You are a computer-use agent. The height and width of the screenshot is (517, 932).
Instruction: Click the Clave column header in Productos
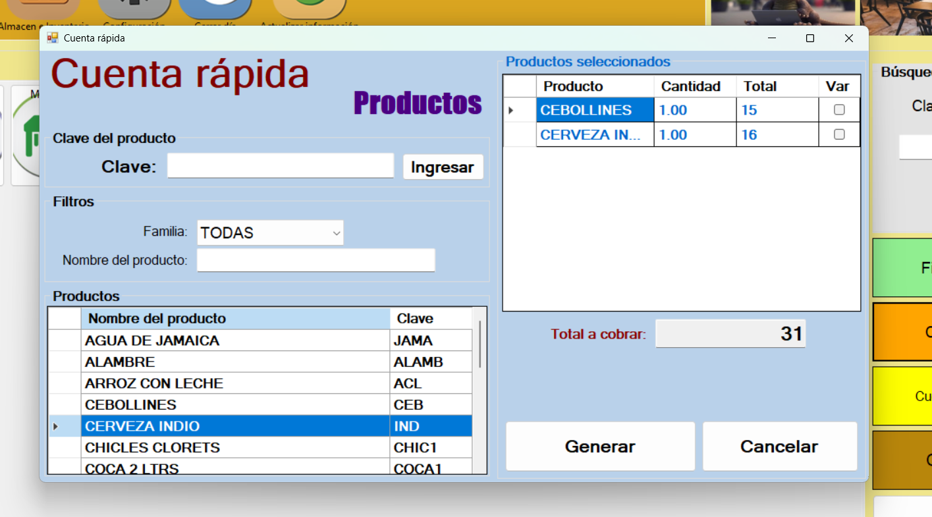coord(431,319)
